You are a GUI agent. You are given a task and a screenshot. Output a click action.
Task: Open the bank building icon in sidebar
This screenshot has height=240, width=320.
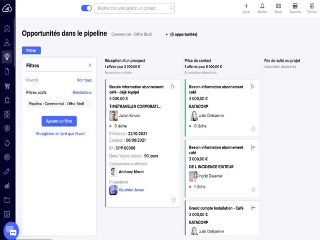[7, 100]
